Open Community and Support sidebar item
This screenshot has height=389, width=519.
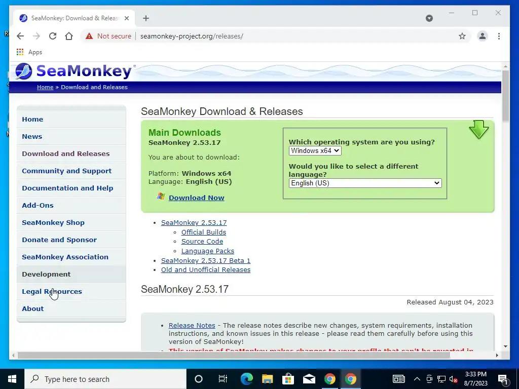pyautogui.click(x=71, y=171)
